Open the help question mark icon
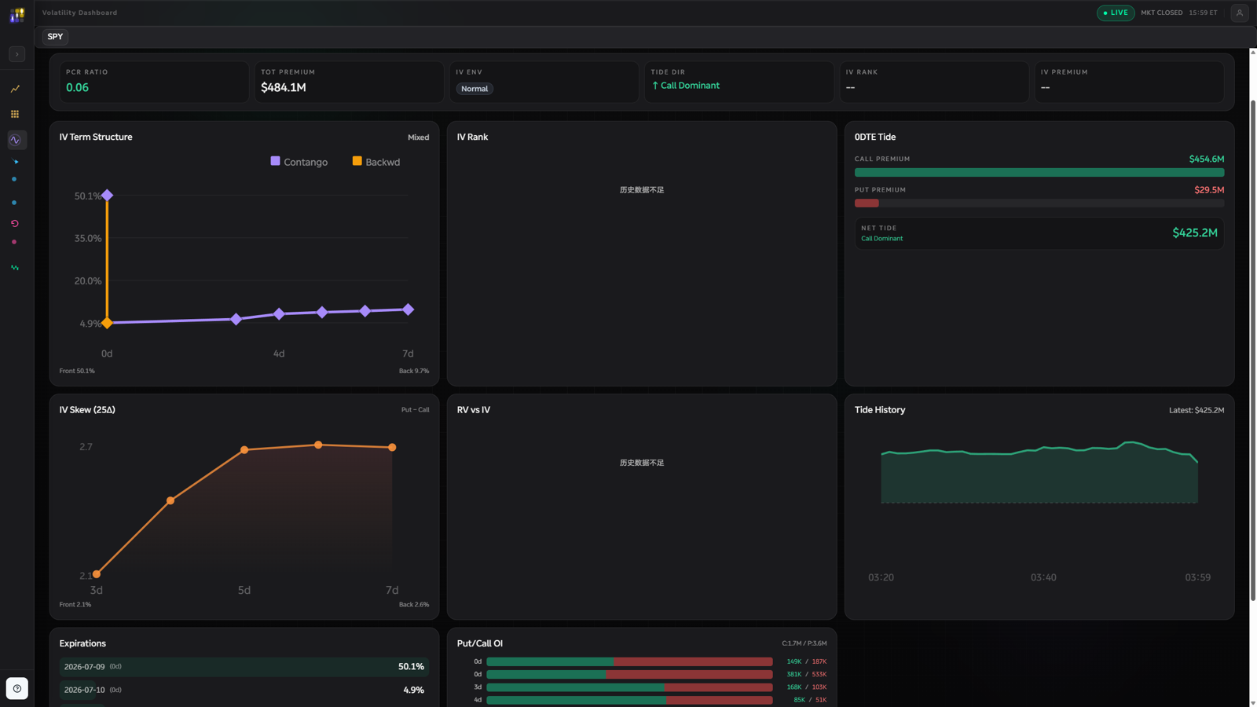Screen dimensions: 1257x707 pos(17,689)
